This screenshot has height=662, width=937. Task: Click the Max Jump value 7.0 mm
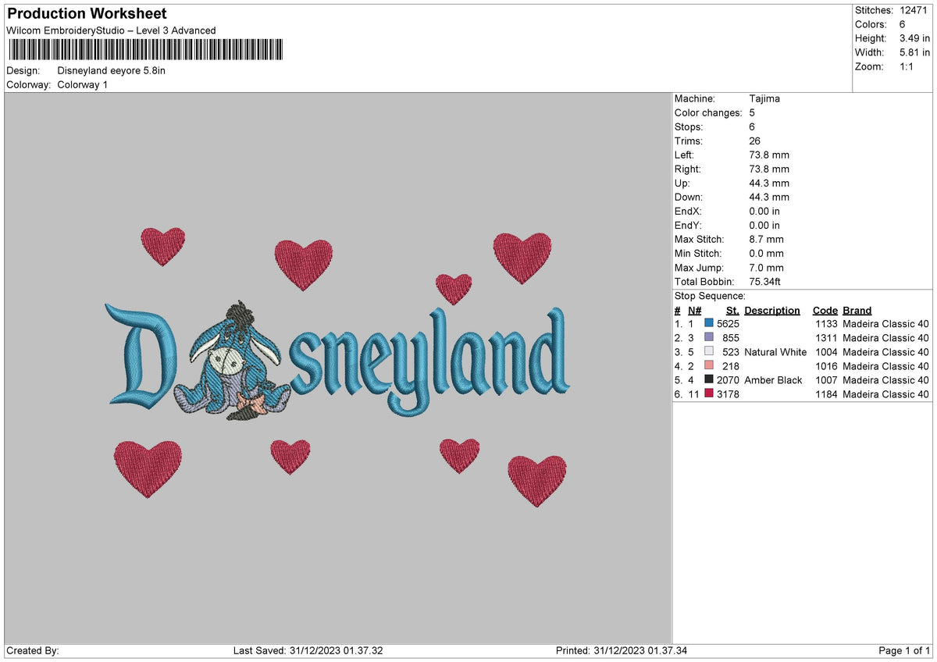pos(766,267)
